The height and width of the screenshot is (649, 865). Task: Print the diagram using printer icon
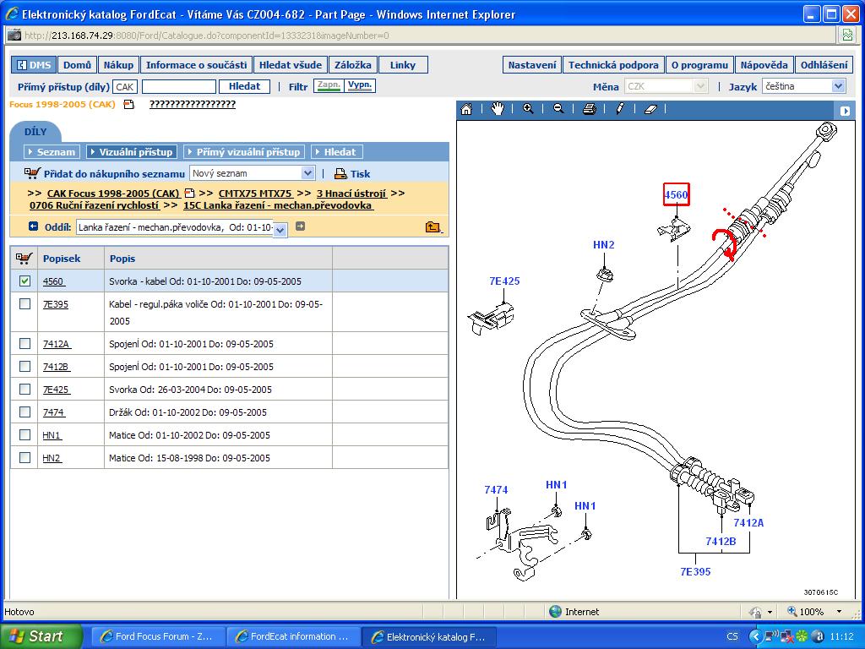coord(590,109)
